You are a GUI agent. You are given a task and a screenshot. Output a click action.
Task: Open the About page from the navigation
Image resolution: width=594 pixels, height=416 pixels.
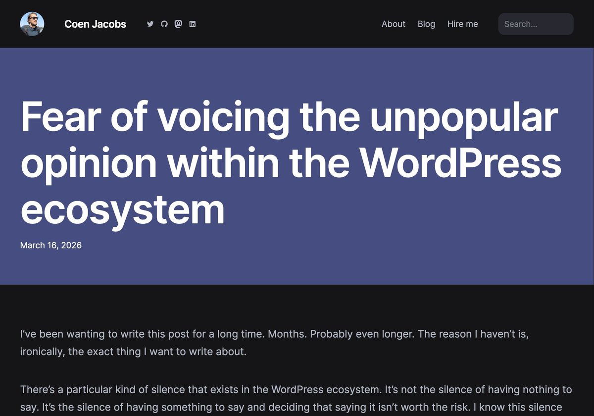(x=393, y=24)
